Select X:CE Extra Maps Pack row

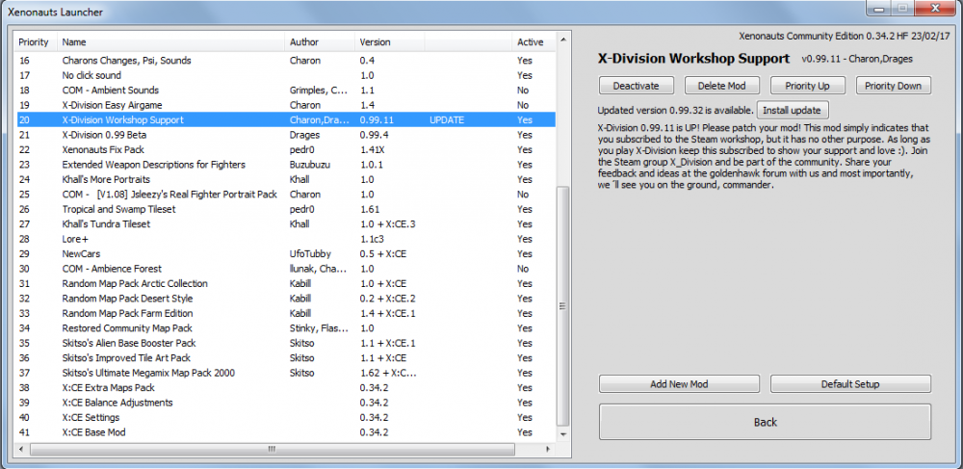point(286,387)
